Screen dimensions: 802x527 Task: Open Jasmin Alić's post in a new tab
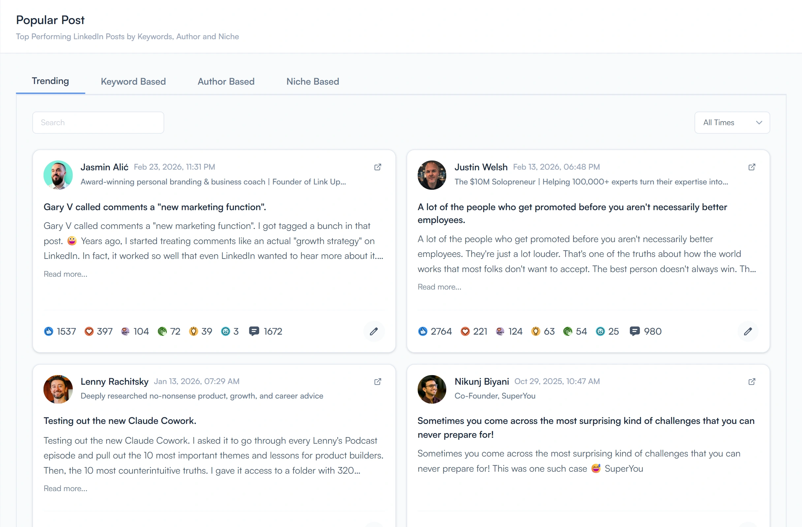377,167
